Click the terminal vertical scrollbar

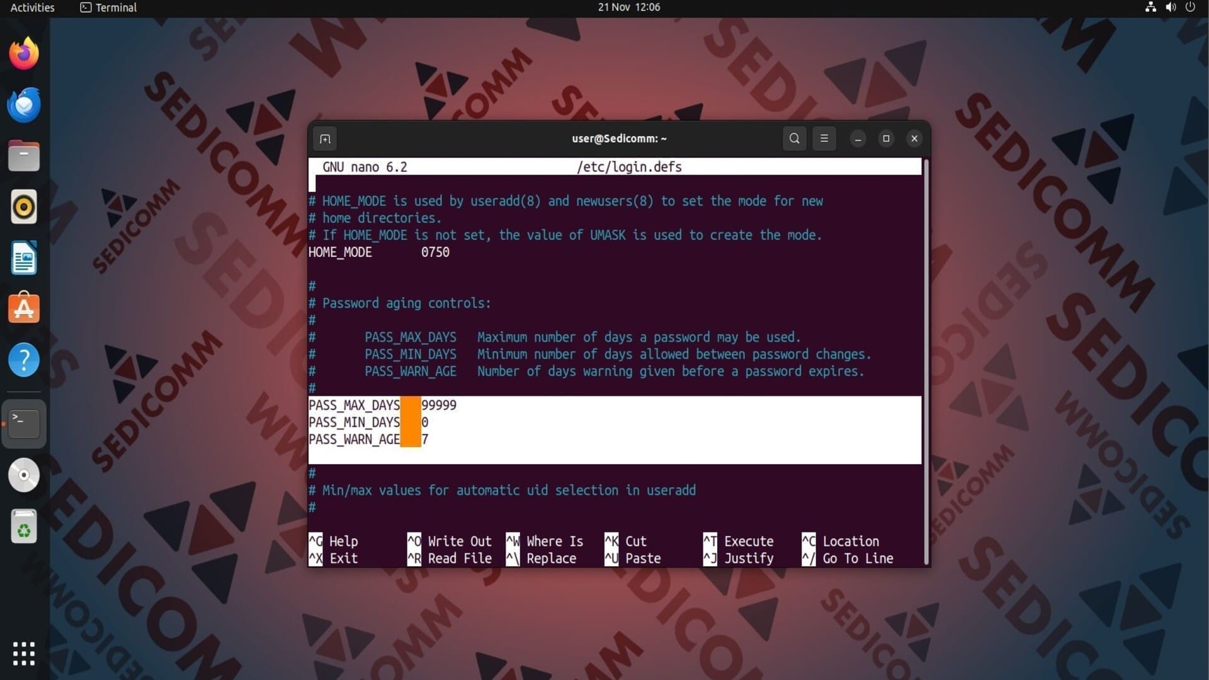[x=926, y=362]
